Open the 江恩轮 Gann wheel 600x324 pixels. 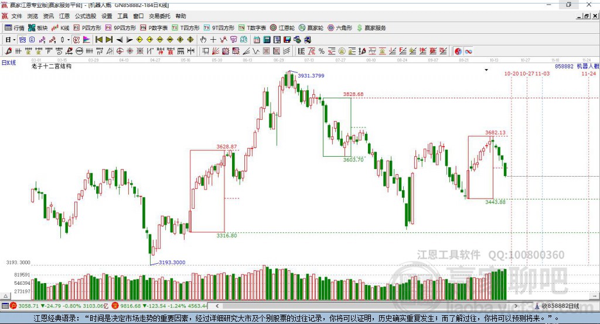point(282,28)
